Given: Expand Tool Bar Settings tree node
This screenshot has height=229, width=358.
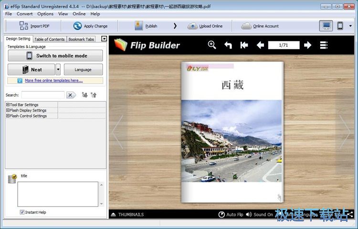Looking at the screenshot, I should click(x=8, y=105).
